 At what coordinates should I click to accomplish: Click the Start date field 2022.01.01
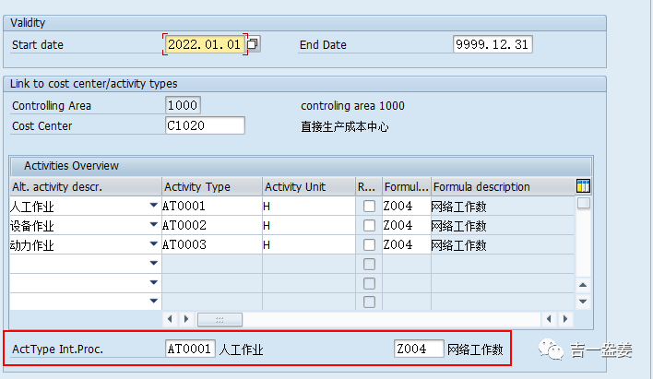(205, 44)
